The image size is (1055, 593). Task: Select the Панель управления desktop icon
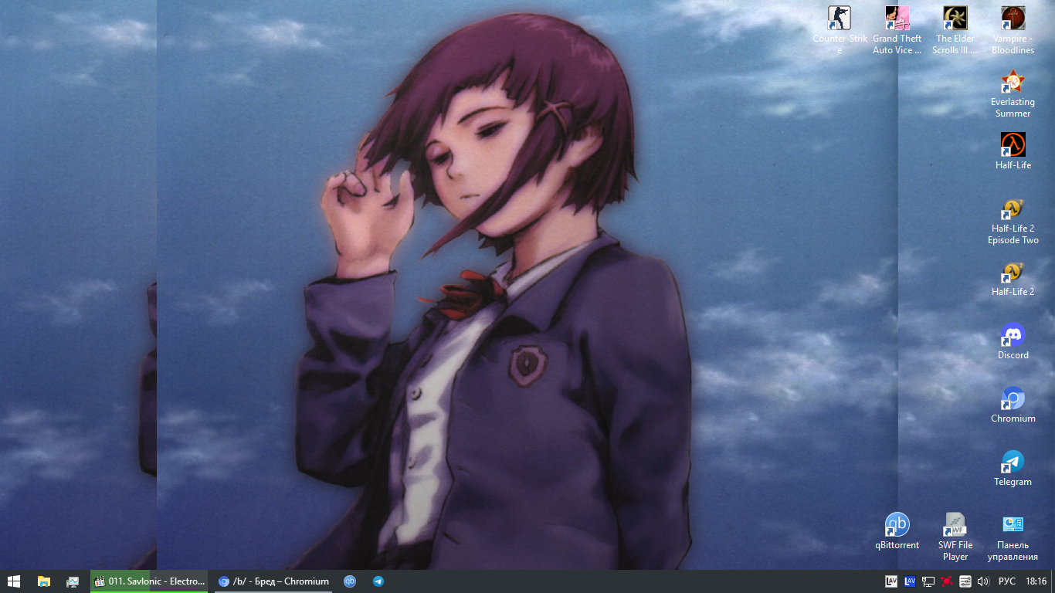1013,537
